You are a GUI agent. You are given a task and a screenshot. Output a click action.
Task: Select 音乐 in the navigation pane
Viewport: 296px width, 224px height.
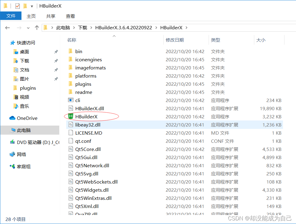[x=24, y=106]
